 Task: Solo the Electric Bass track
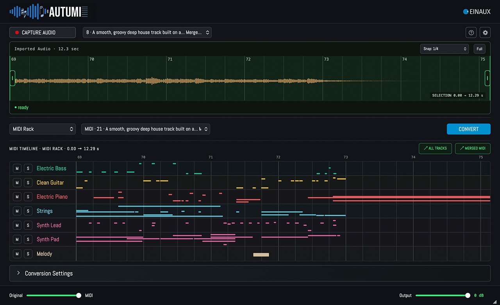point(28,168)
